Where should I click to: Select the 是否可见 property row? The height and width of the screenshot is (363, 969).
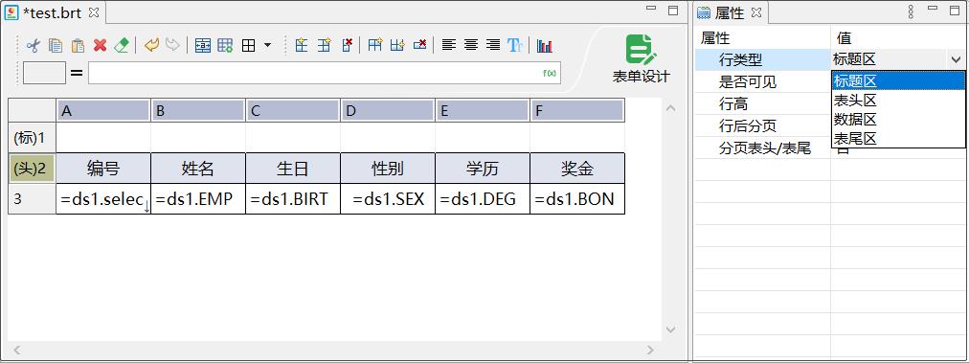click(762, 81)
